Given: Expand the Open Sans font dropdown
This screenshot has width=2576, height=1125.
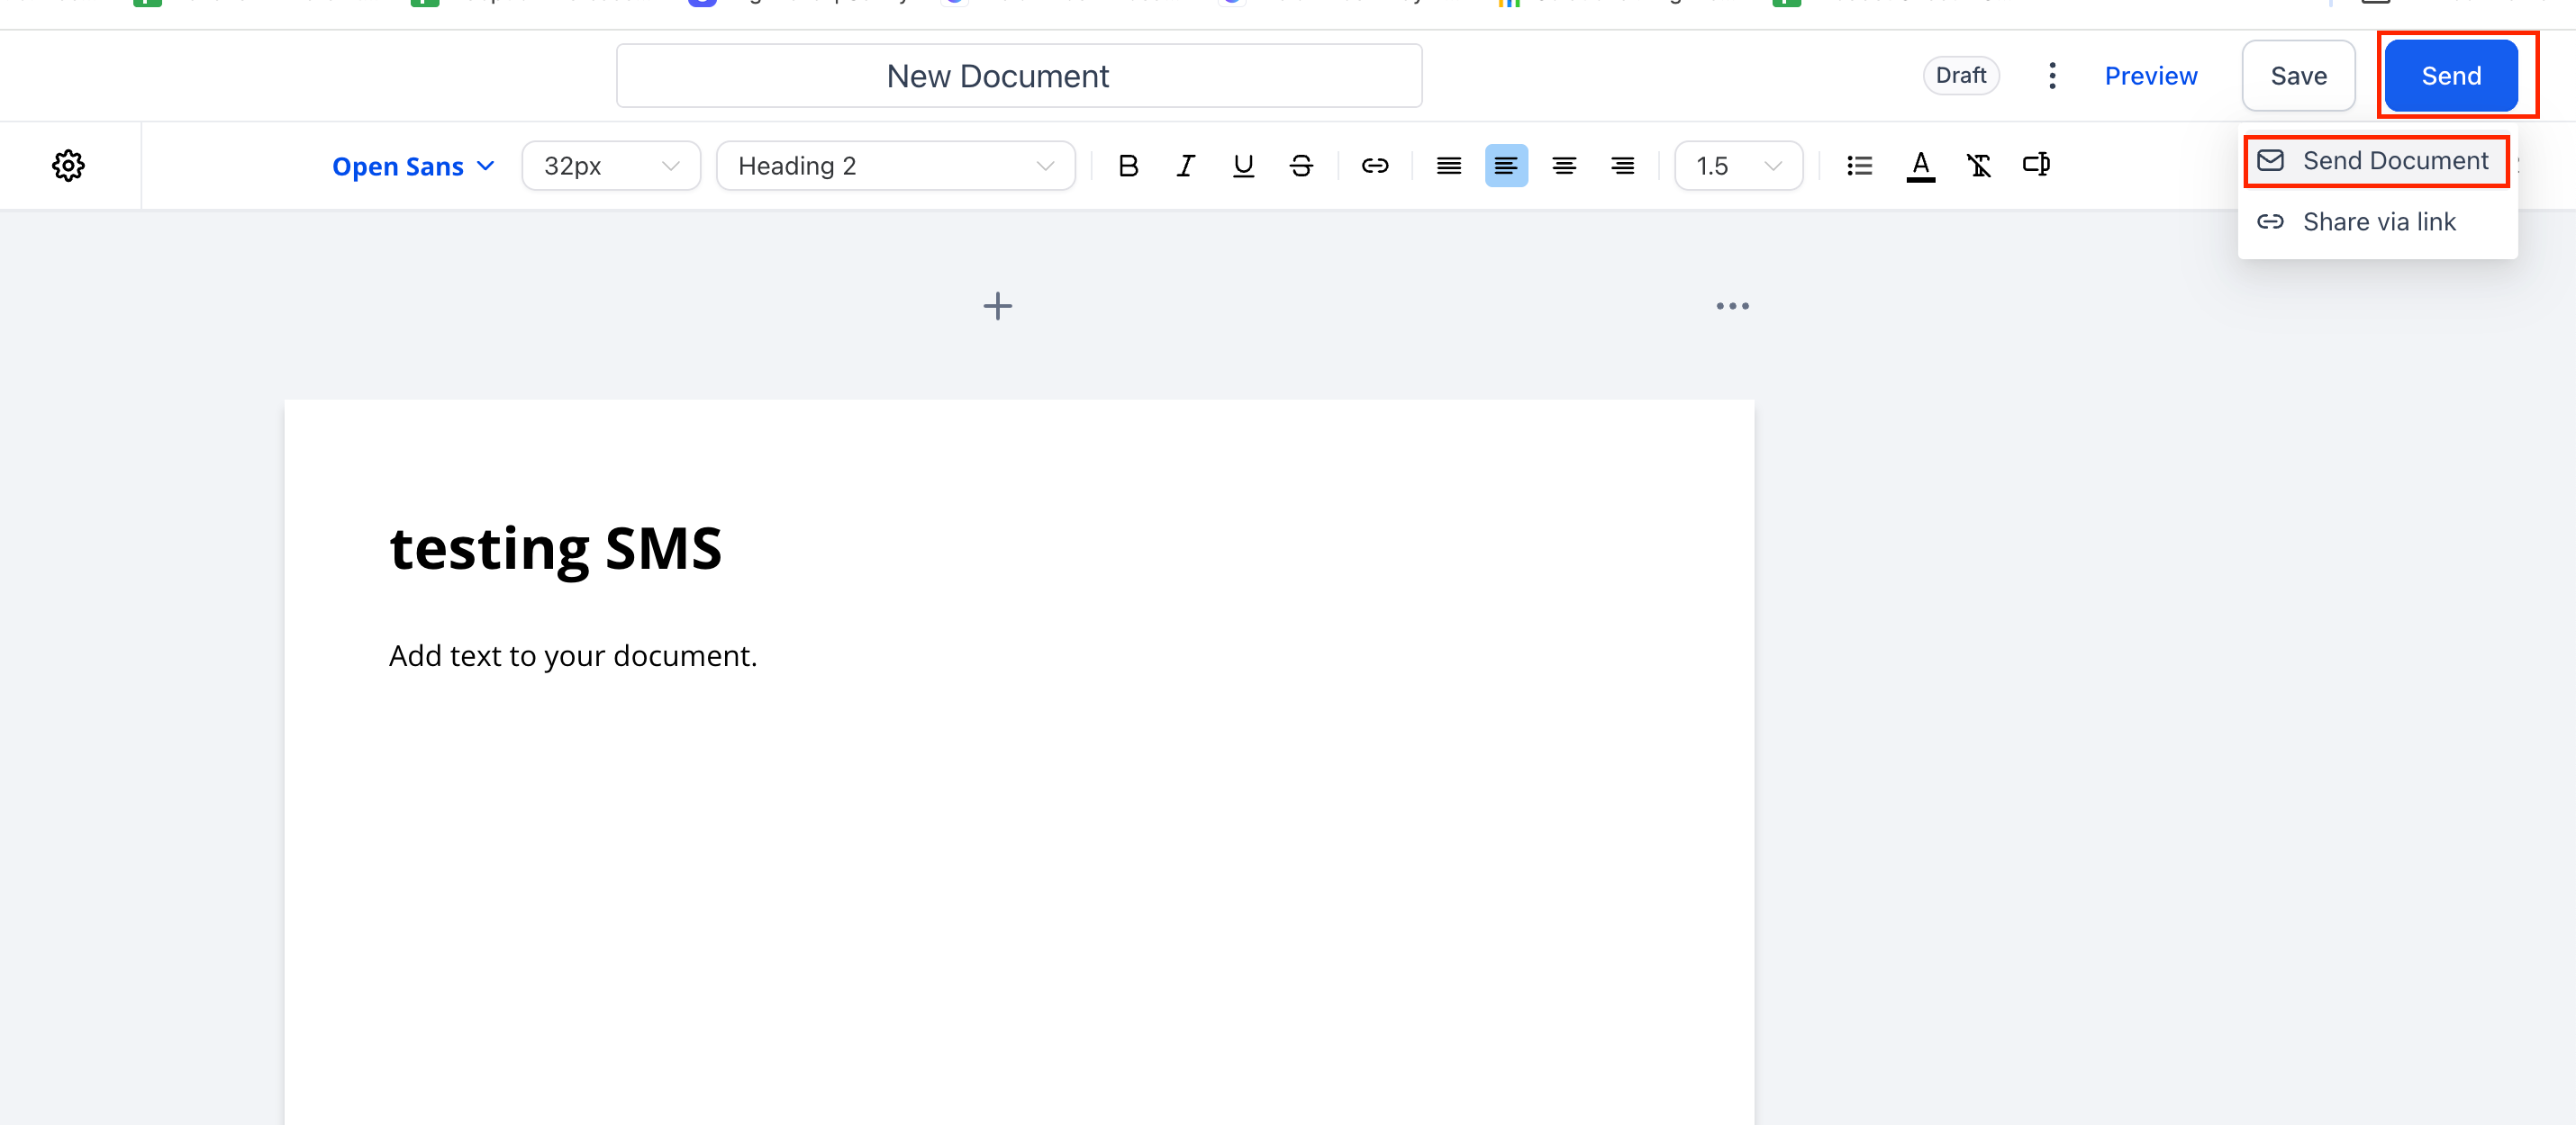Looking at the screenshot, I should click(x=413, y=166).
